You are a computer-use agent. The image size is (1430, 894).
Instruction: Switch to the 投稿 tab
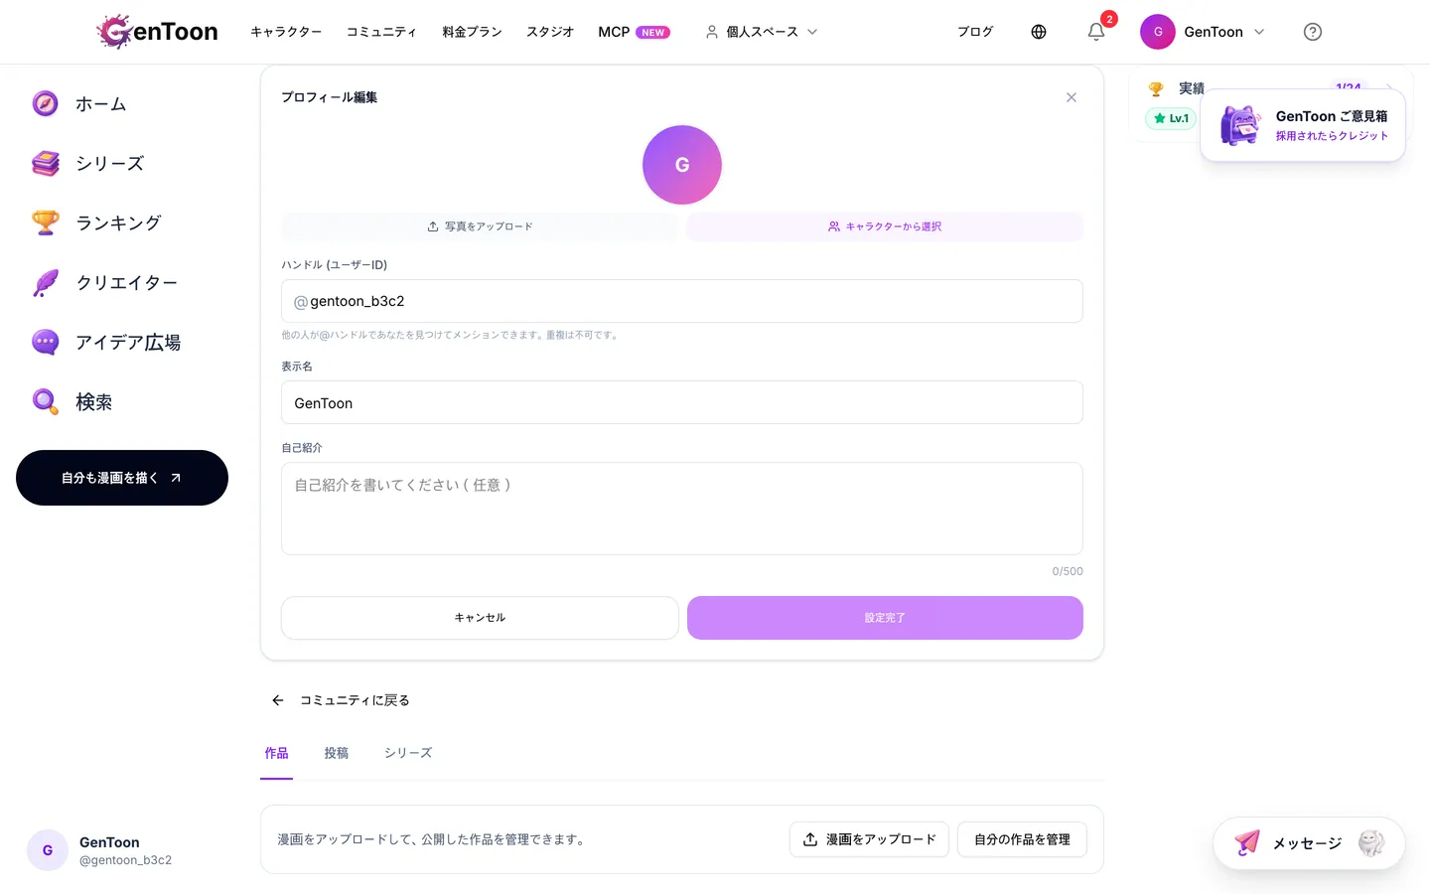click(337, 753)
